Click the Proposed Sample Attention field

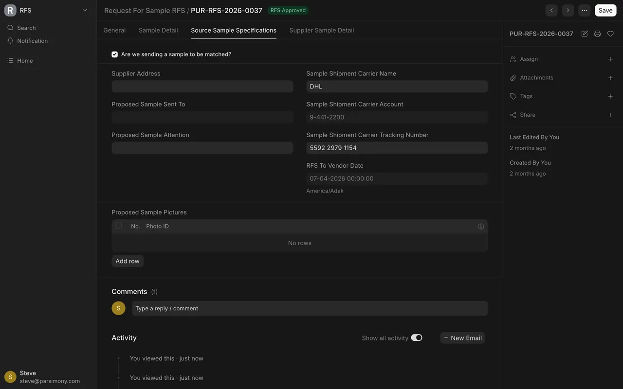202,148
